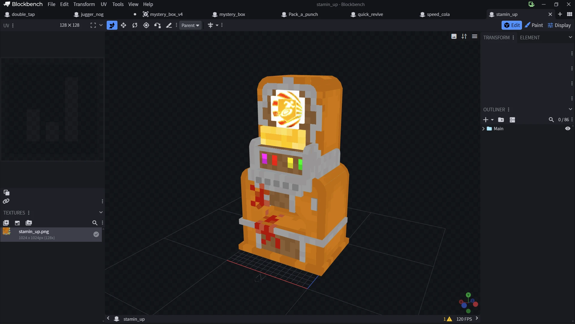Image resolution: width=575 pixels, height=324 pixels.
Task: Select the Vertex Snap tool
Action: (x=158, y=25)
